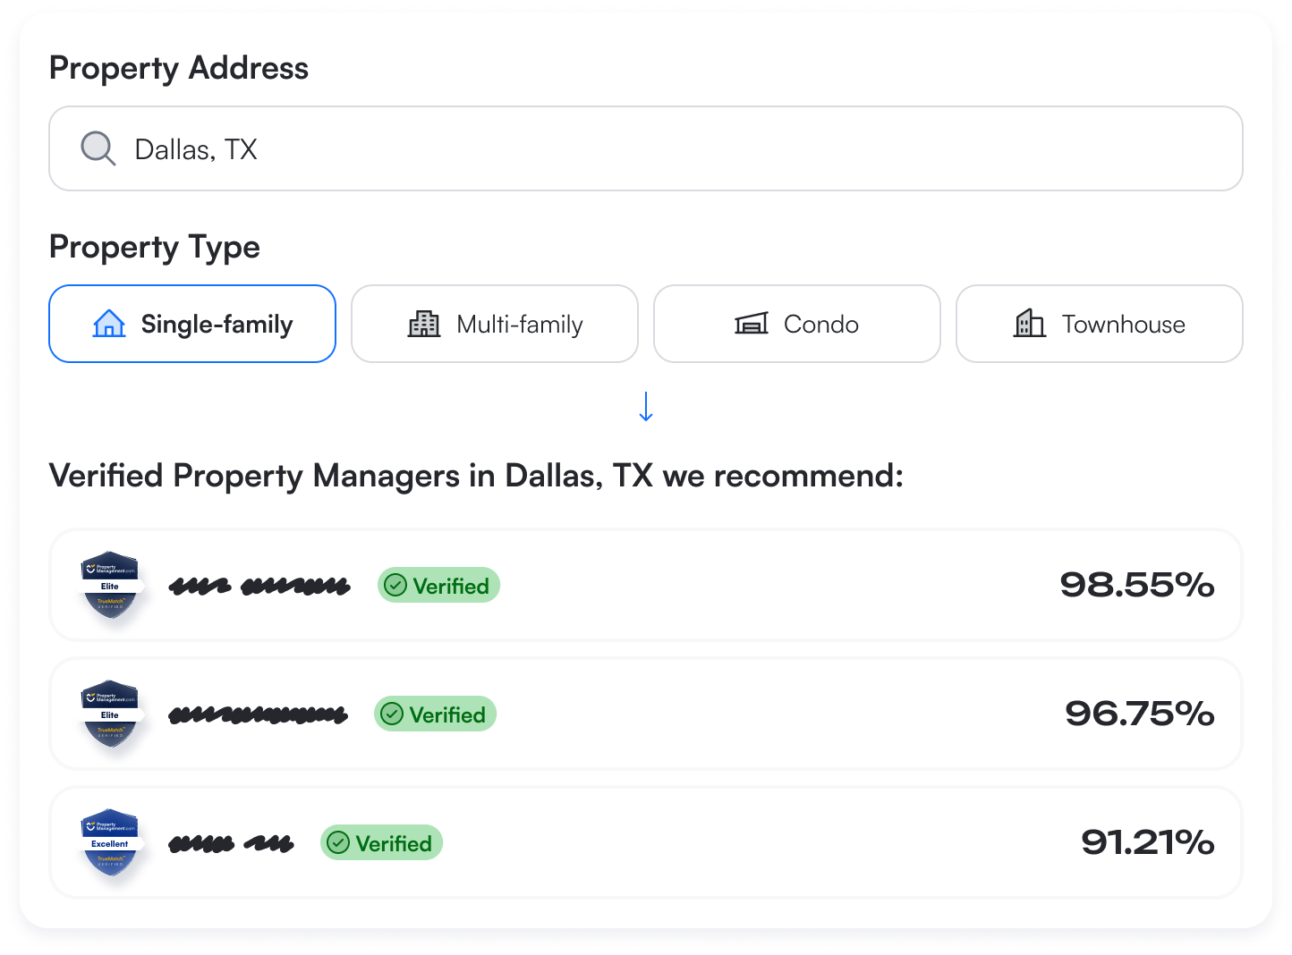Click the search magnifier icon
Image resolution: width=1292 pixels, height=955 pixels.
[98, 148]
